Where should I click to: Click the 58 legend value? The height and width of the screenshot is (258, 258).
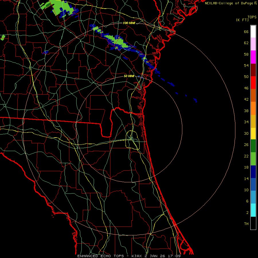[x=246, y=54]
